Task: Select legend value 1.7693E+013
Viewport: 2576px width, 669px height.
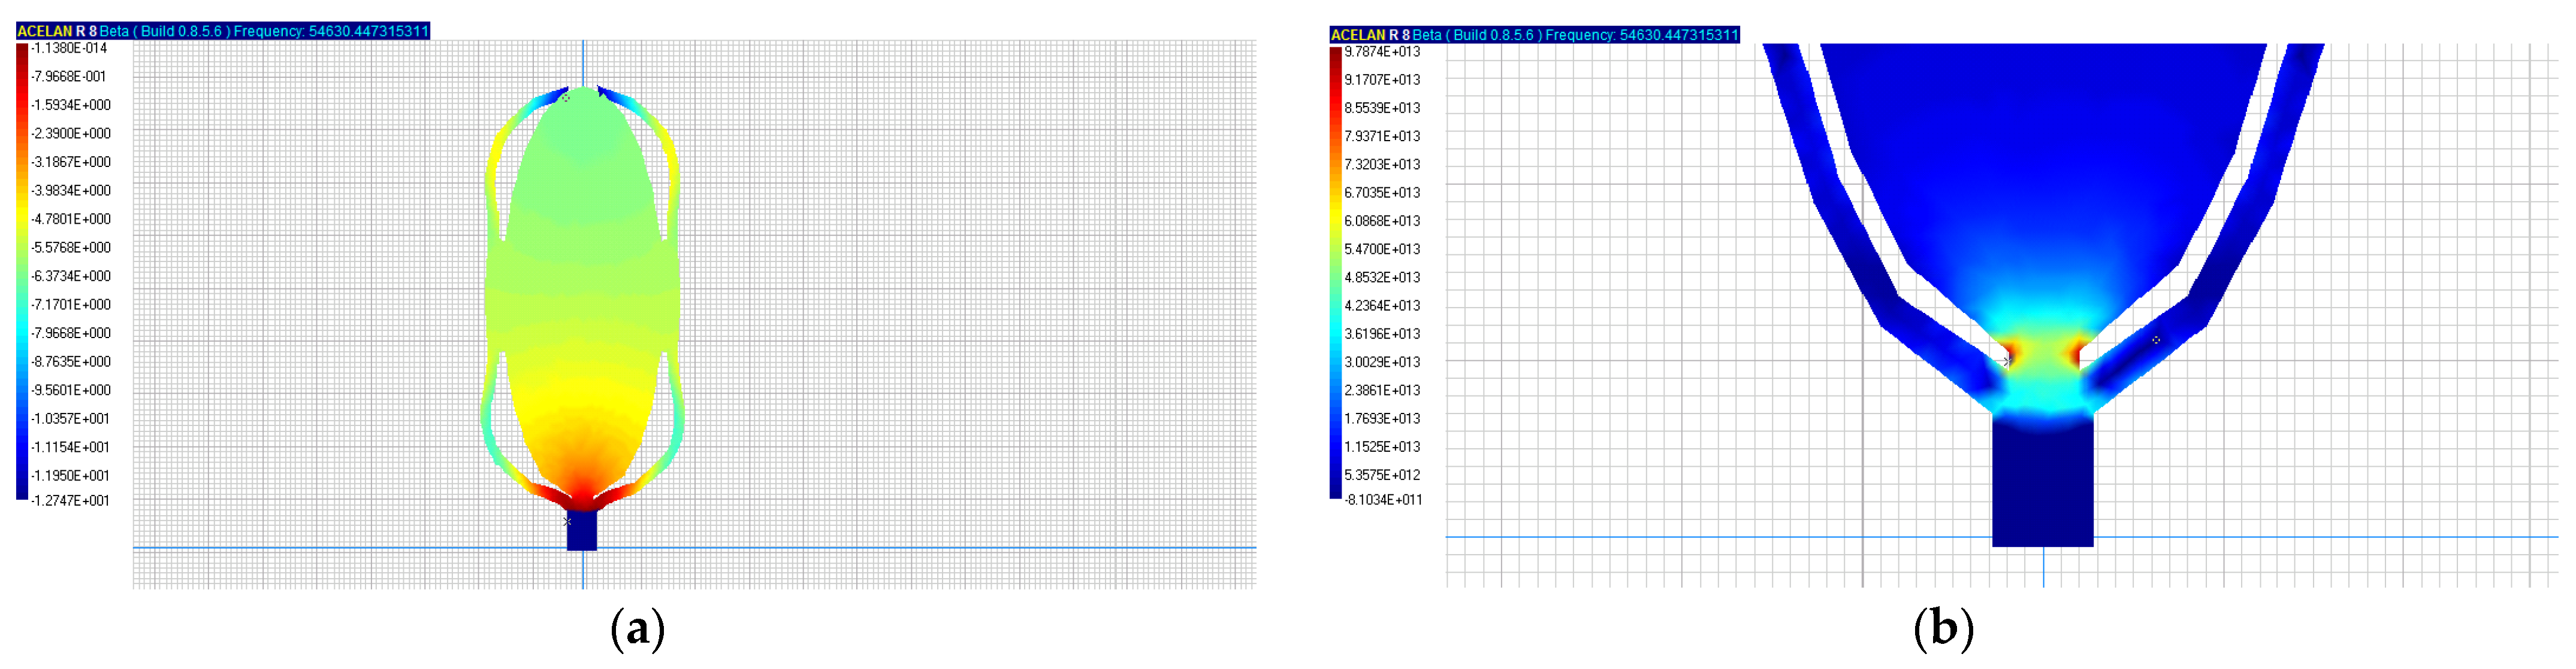Action: point(1382,418)
